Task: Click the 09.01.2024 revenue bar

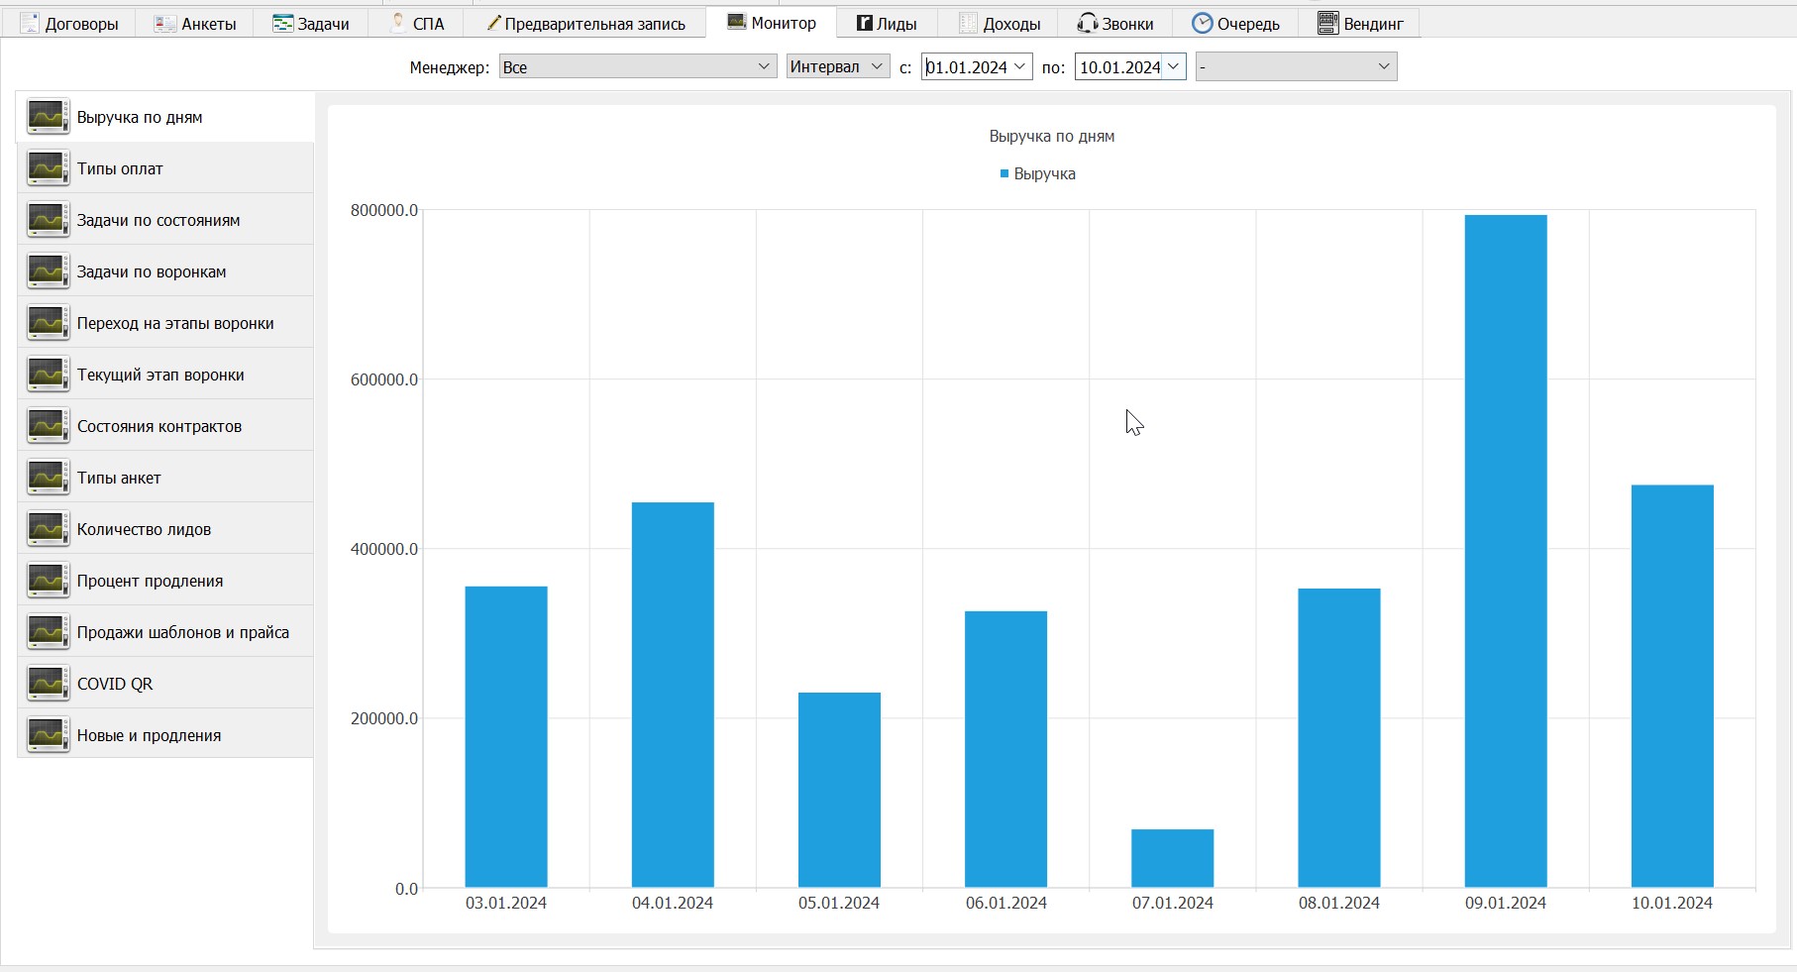Action: pyautogui.click(x=1505, y=551)
